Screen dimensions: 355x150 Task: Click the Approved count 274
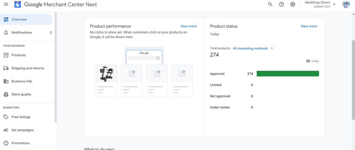coord(250,74)
